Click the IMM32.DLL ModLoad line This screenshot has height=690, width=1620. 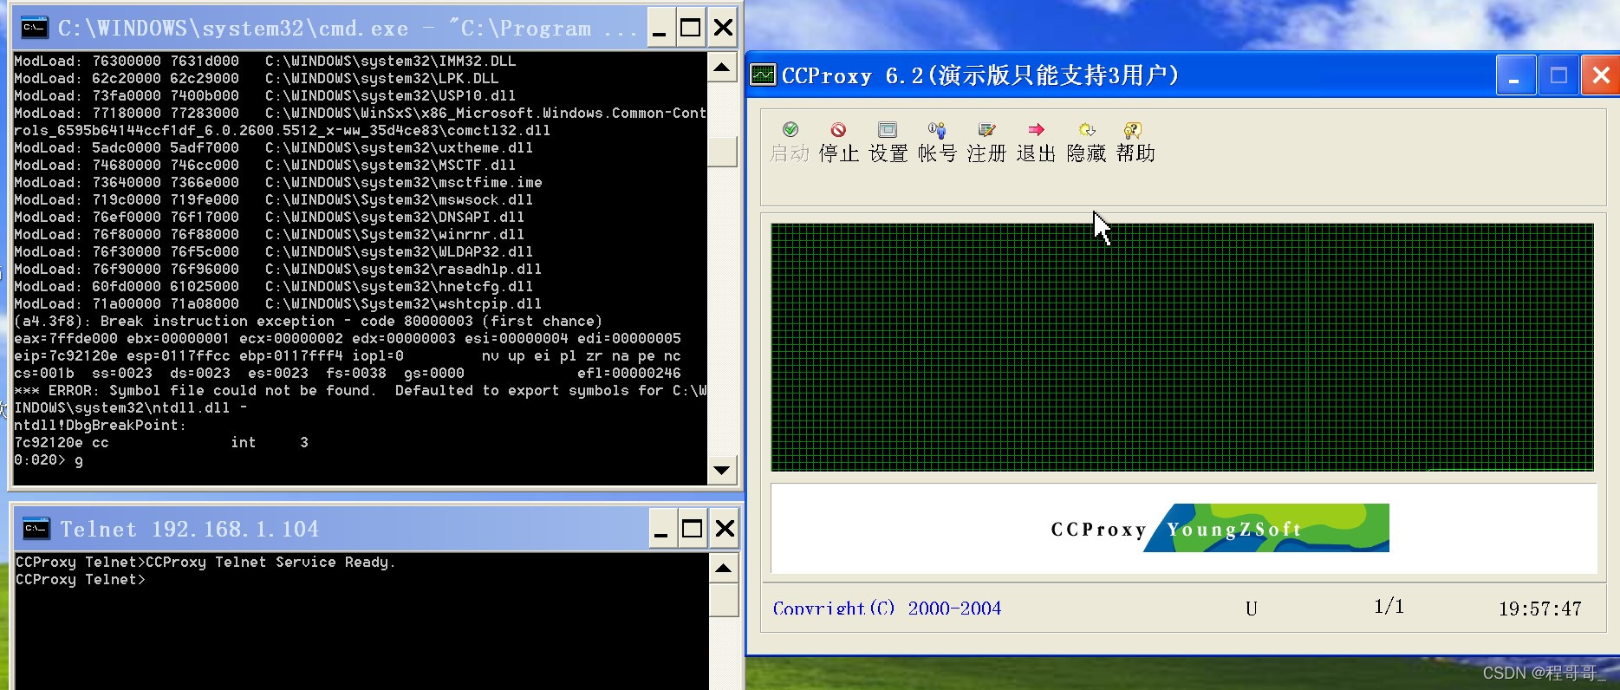pyautogui.click(x=265, y=62)
